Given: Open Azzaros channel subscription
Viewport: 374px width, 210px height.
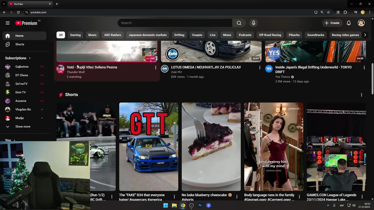Looking at the screenshot, I should pos(25,101).
